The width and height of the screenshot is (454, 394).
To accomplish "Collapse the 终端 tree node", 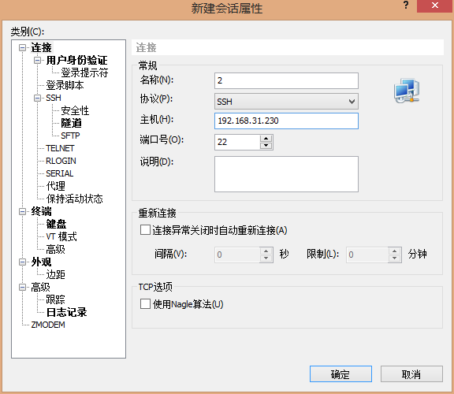I will click(22, 212).
